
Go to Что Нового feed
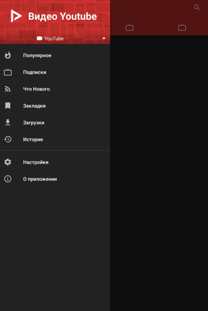(55, 89)
